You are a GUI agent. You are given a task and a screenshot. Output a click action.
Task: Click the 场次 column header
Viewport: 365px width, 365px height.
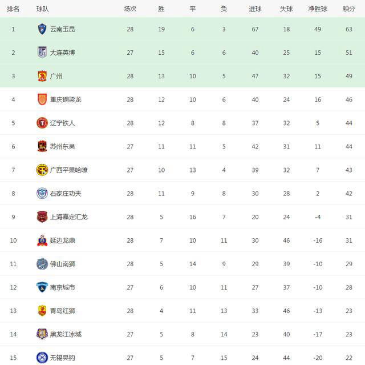130,9
